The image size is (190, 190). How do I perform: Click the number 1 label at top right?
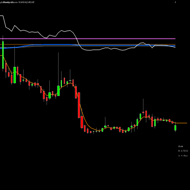(x=175, y=2)
